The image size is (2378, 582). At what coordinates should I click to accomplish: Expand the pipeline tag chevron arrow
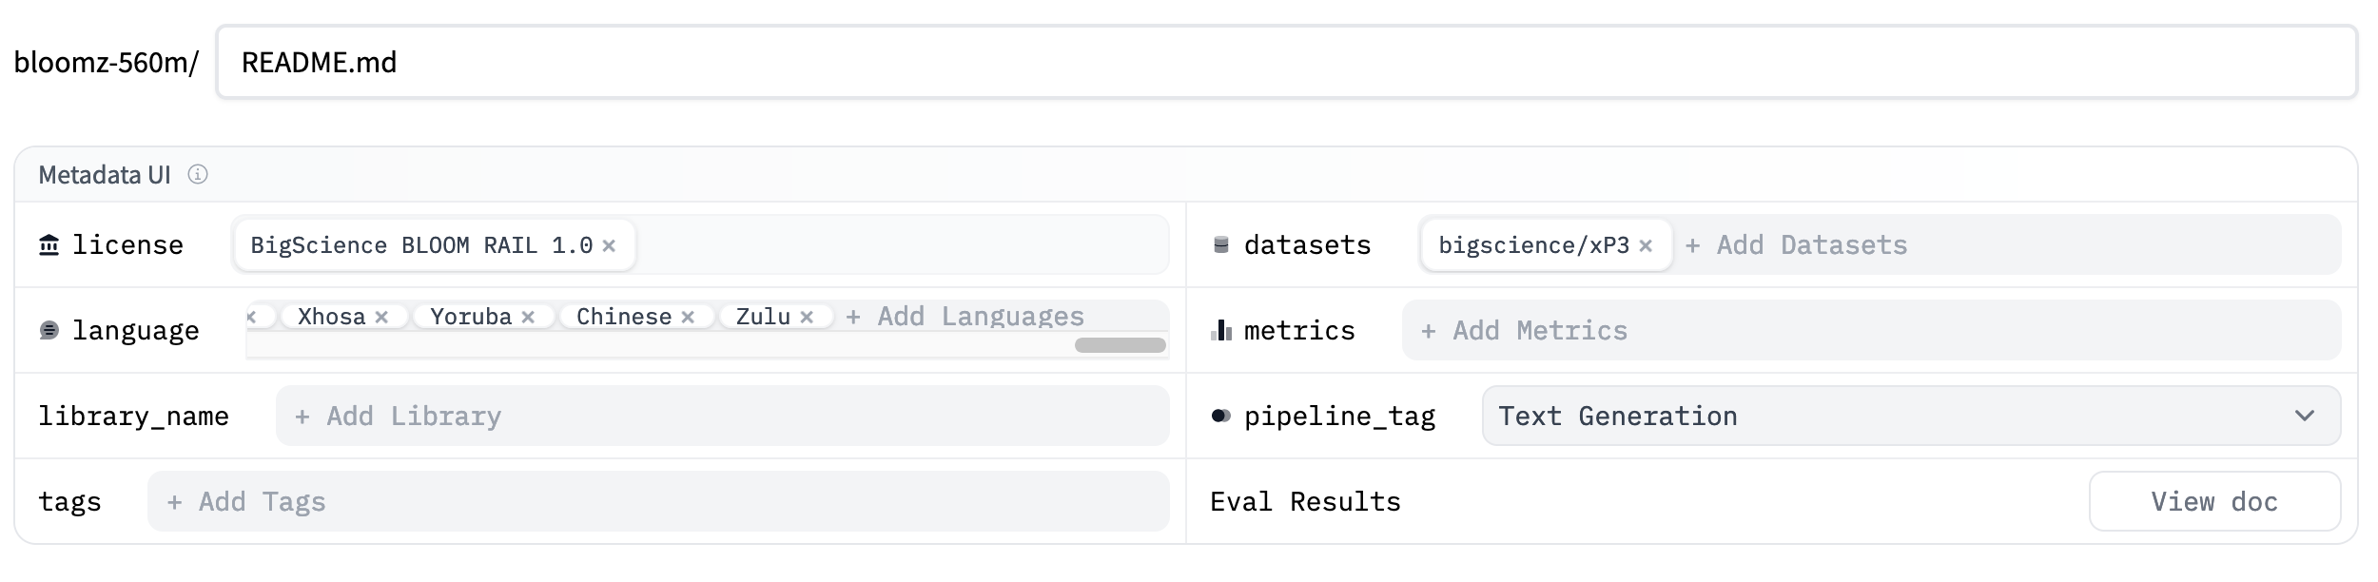[x=2305, y=416]
